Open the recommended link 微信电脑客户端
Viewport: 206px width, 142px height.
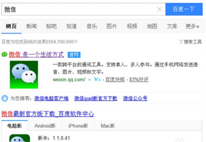pyautogui.click(x=51, y=98)
